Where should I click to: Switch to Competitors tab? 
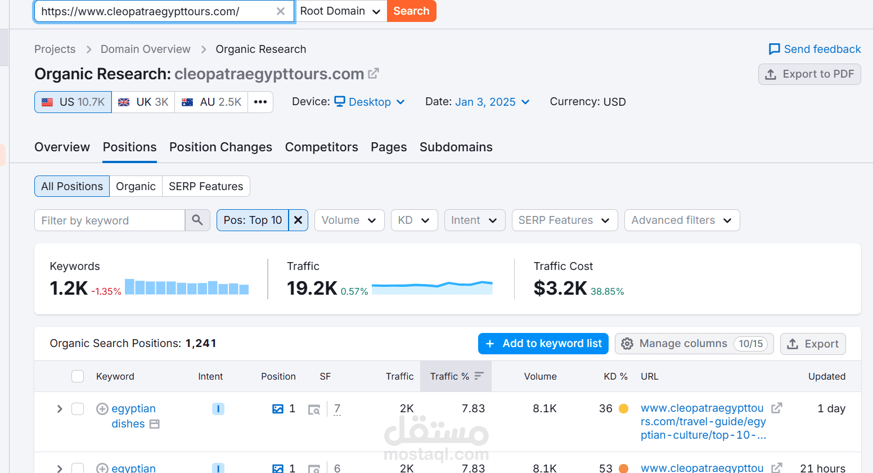pyautogui.click(x=321, y=147)
